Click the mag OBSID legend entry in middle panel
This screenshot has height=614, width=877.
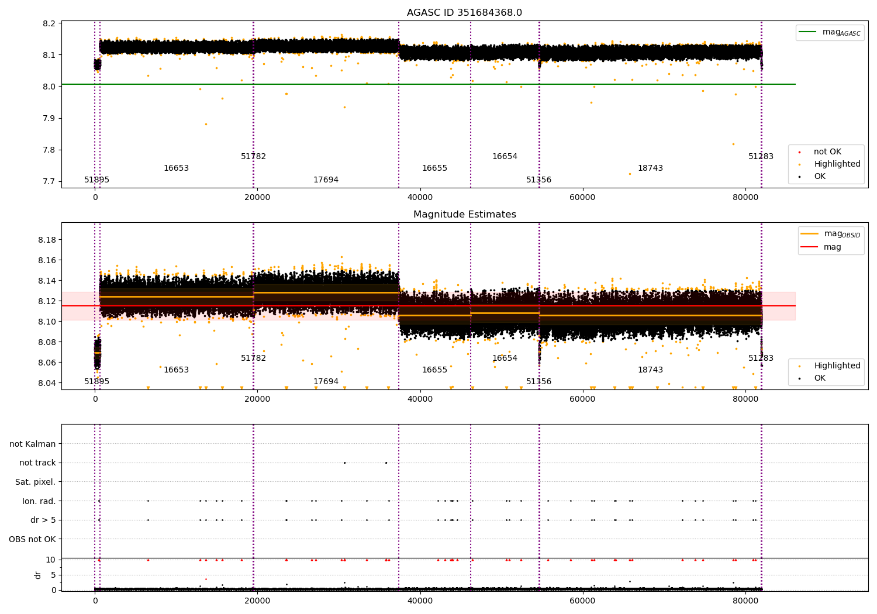tap(831, 234)
